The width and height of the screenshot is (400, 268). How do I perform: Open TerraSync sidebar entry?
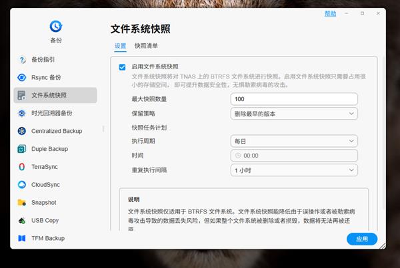pyautogui.click(x=55, y=167)
